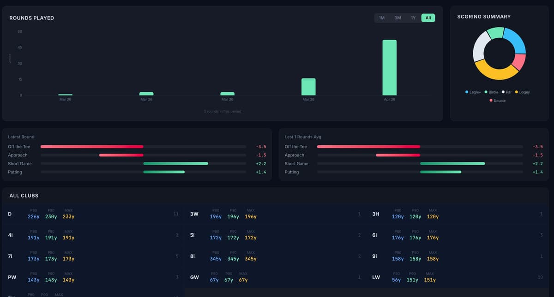This screenshot has width=554, height=297.
Task: Select the All time range filter
Action: (428, 18)
